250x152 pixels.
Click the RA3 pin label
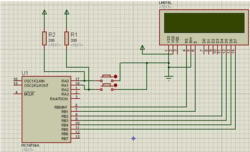coord(65,94)
